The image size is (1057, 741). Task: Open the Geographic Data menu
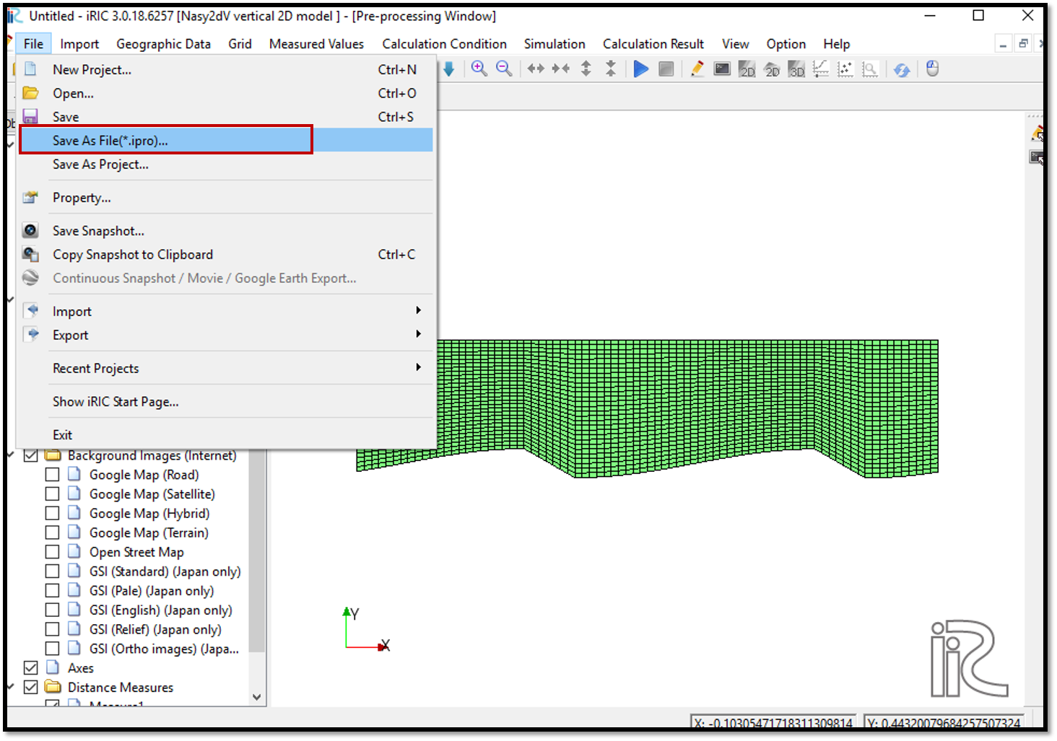(164, 44)
